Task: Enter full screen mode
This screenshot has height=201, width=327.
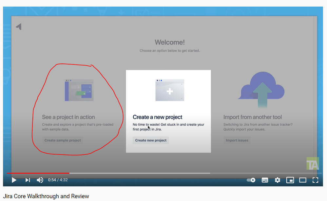Action: (315, 180)
